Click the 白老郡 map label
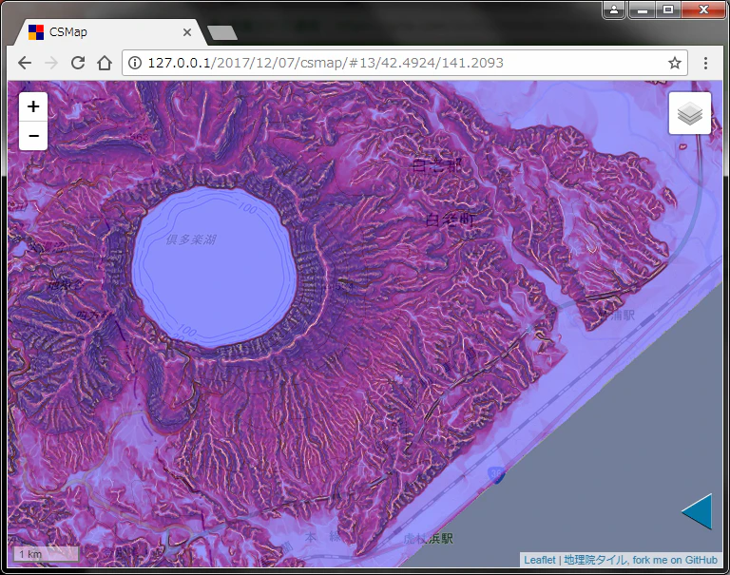Image resolution: width=730 pixels, height=575 pixels. point(437,164)
